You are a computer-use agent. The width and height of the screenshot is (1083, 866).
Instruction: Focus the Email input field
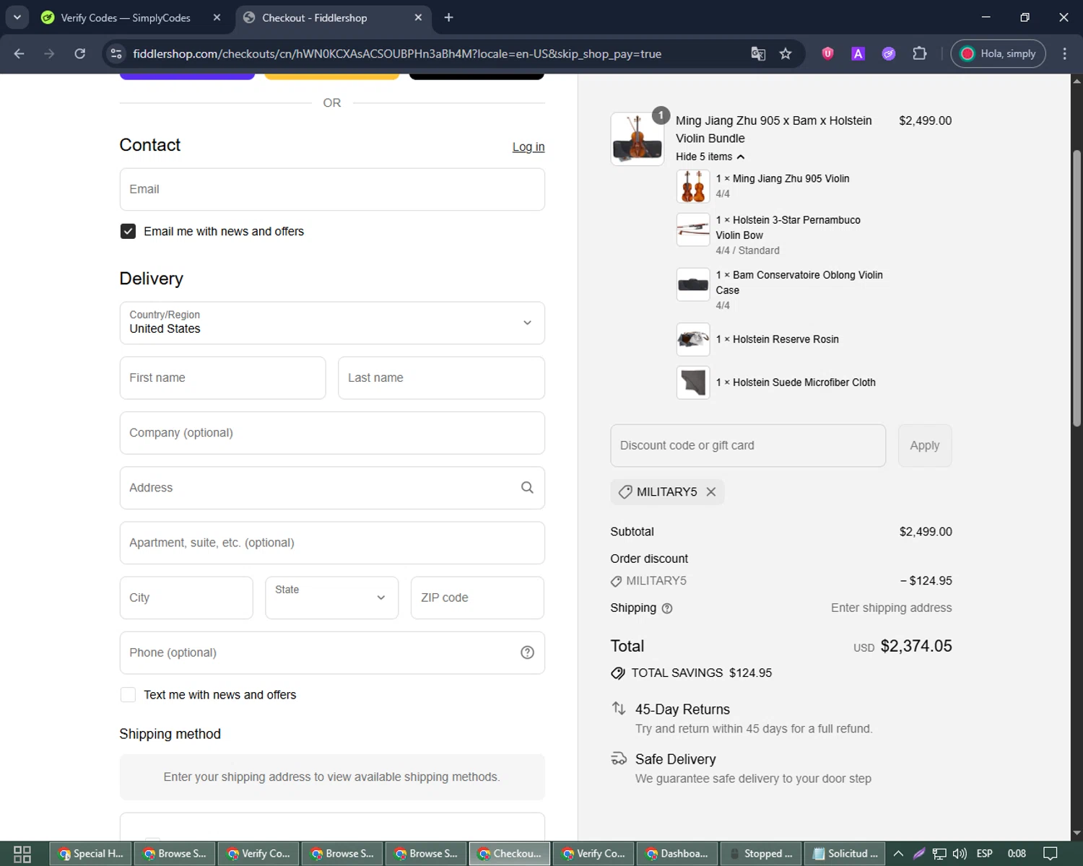tap(332, 189)
